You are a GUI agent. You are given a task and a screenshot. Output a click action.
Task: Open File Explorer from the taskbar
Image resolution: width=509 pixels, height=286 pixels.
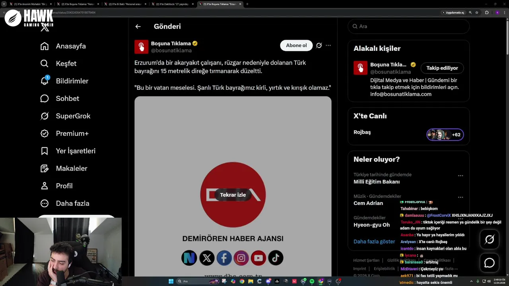[251, 281]
